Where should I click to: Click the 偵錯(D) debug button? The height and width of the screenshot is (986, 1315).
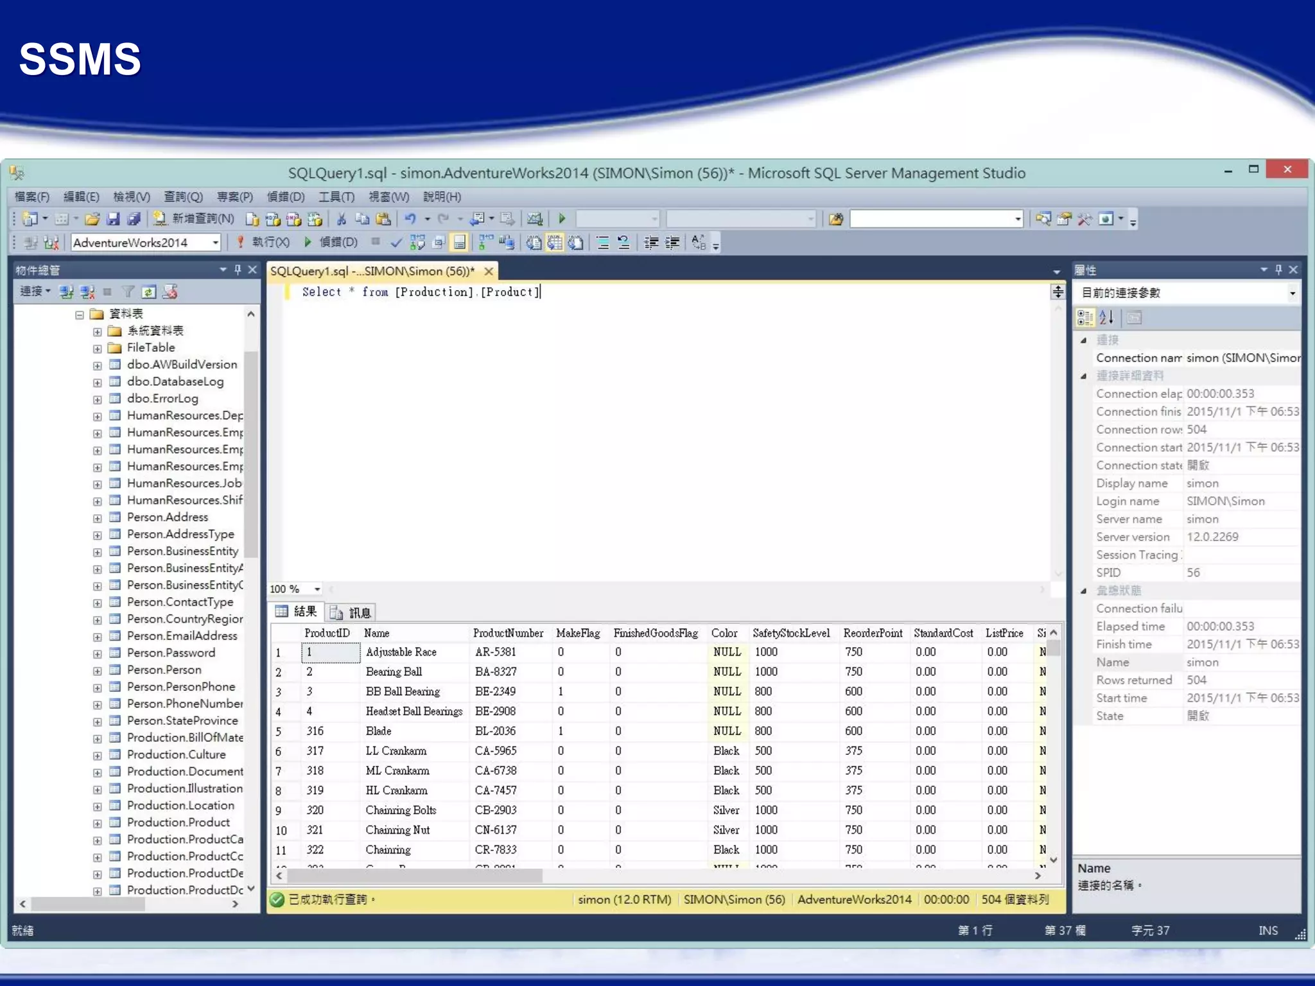(331, 242)
